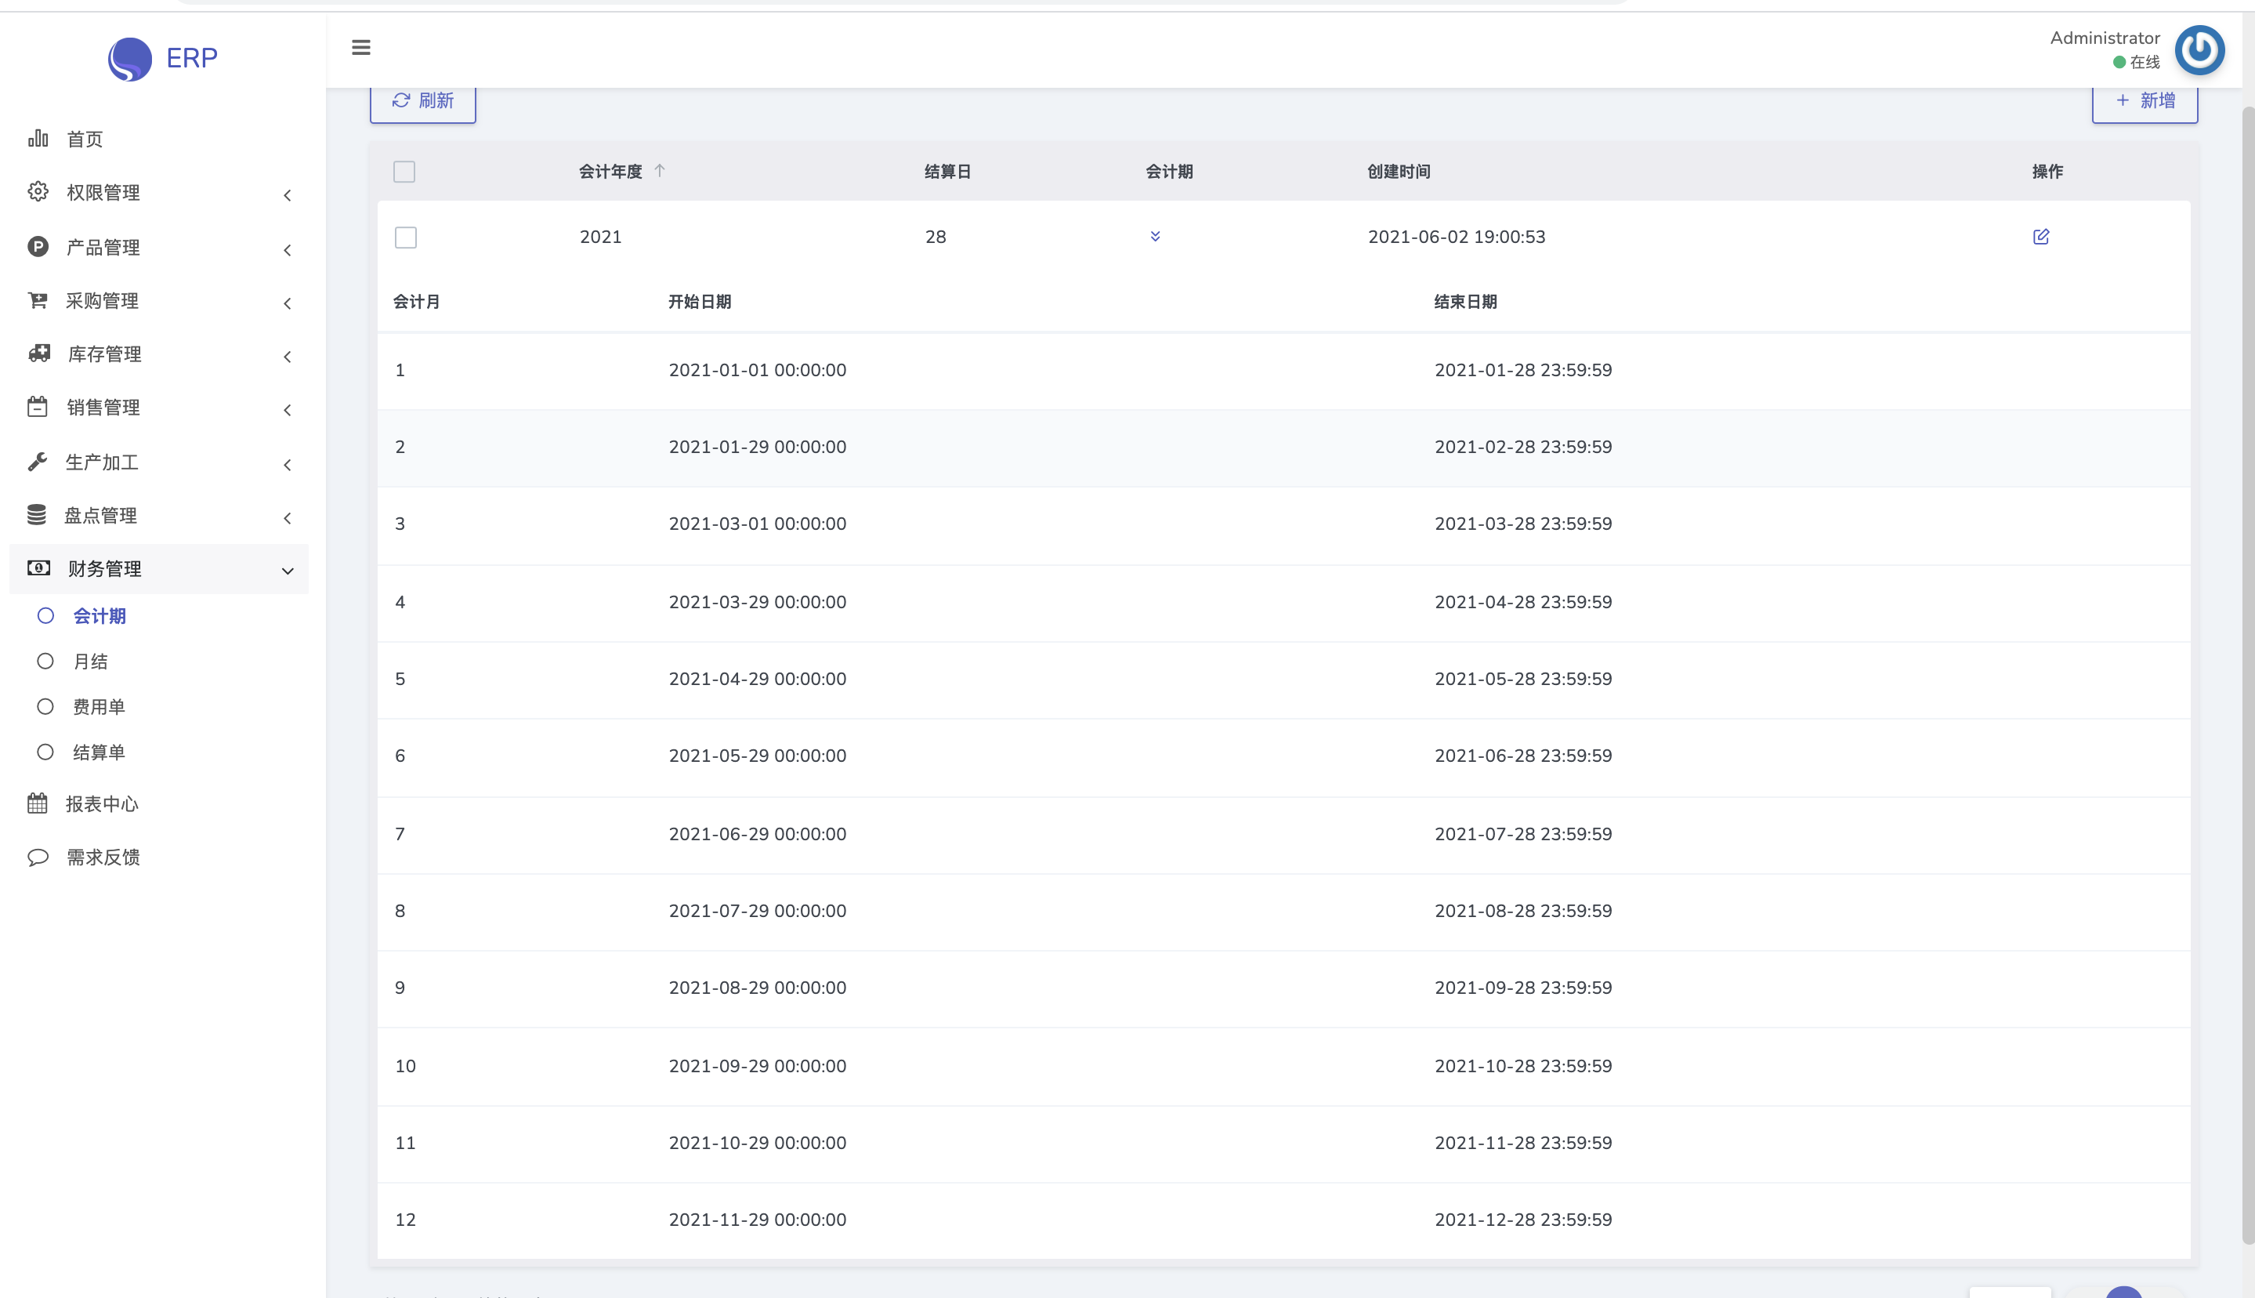Open the 结算单 submenu item
Screen dimensions: 2255x1298
pos(98,752)
